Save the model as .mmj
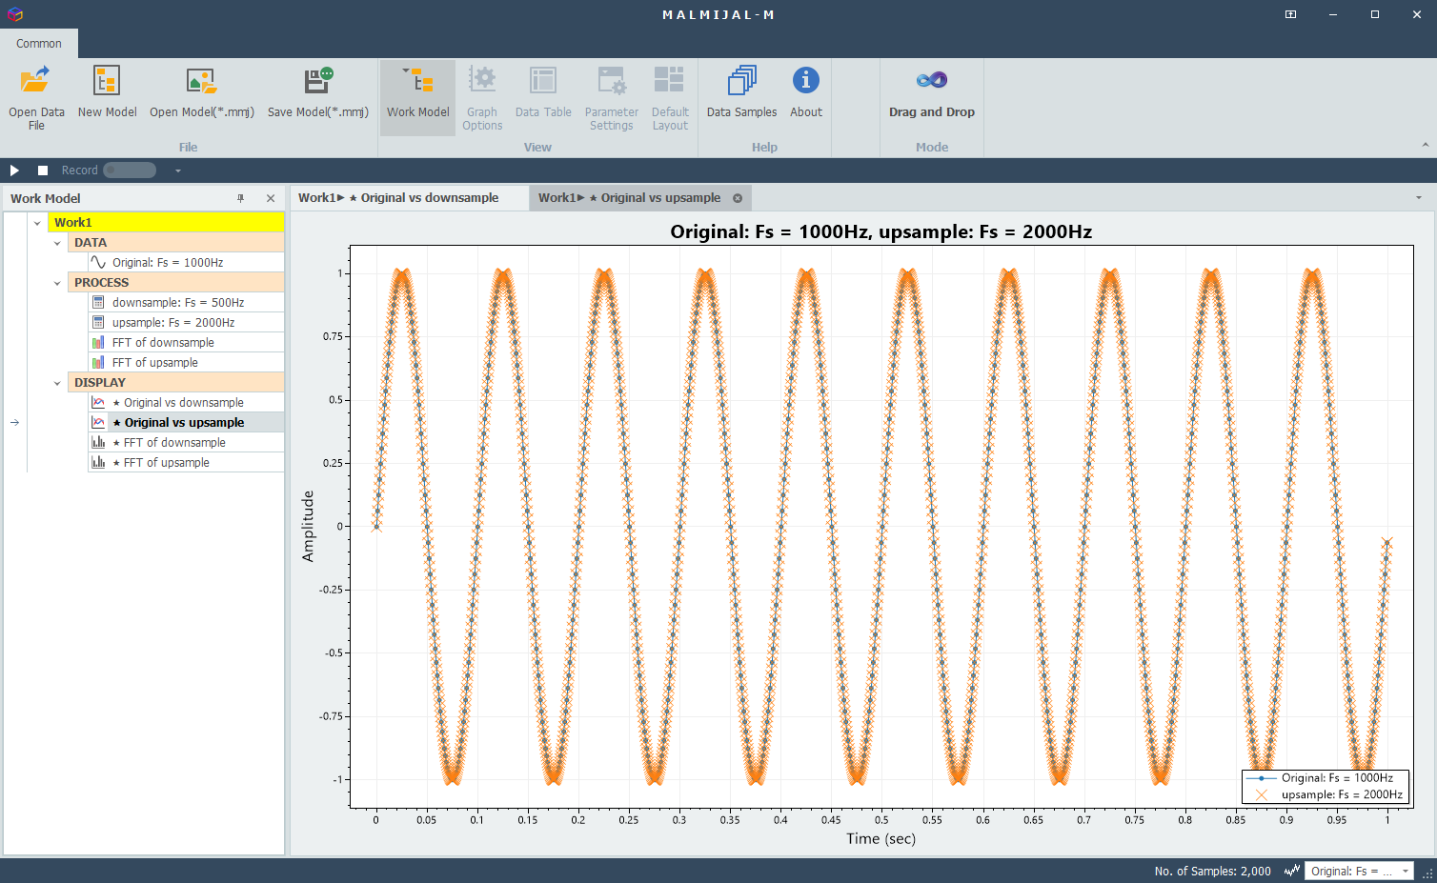The image size is (1437, 883). [317, 97]
